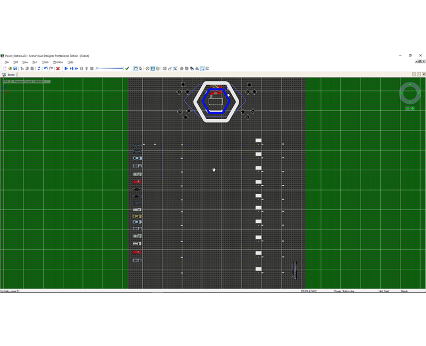The height and width of the screenshot is (346, 426).
Task: Click the blue refresh icon
Action: click(39, 69)
